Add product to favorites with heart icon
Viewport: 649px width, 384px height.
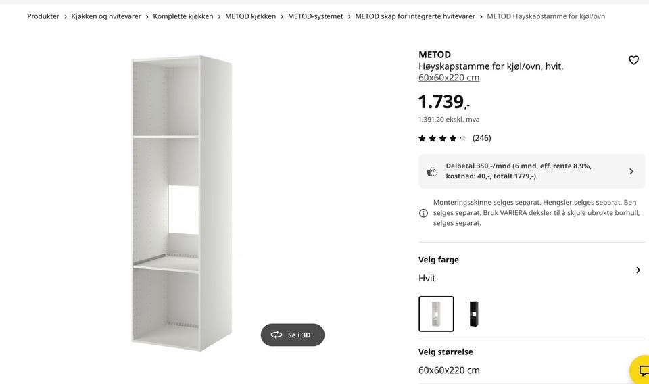[x=633, y=60]
